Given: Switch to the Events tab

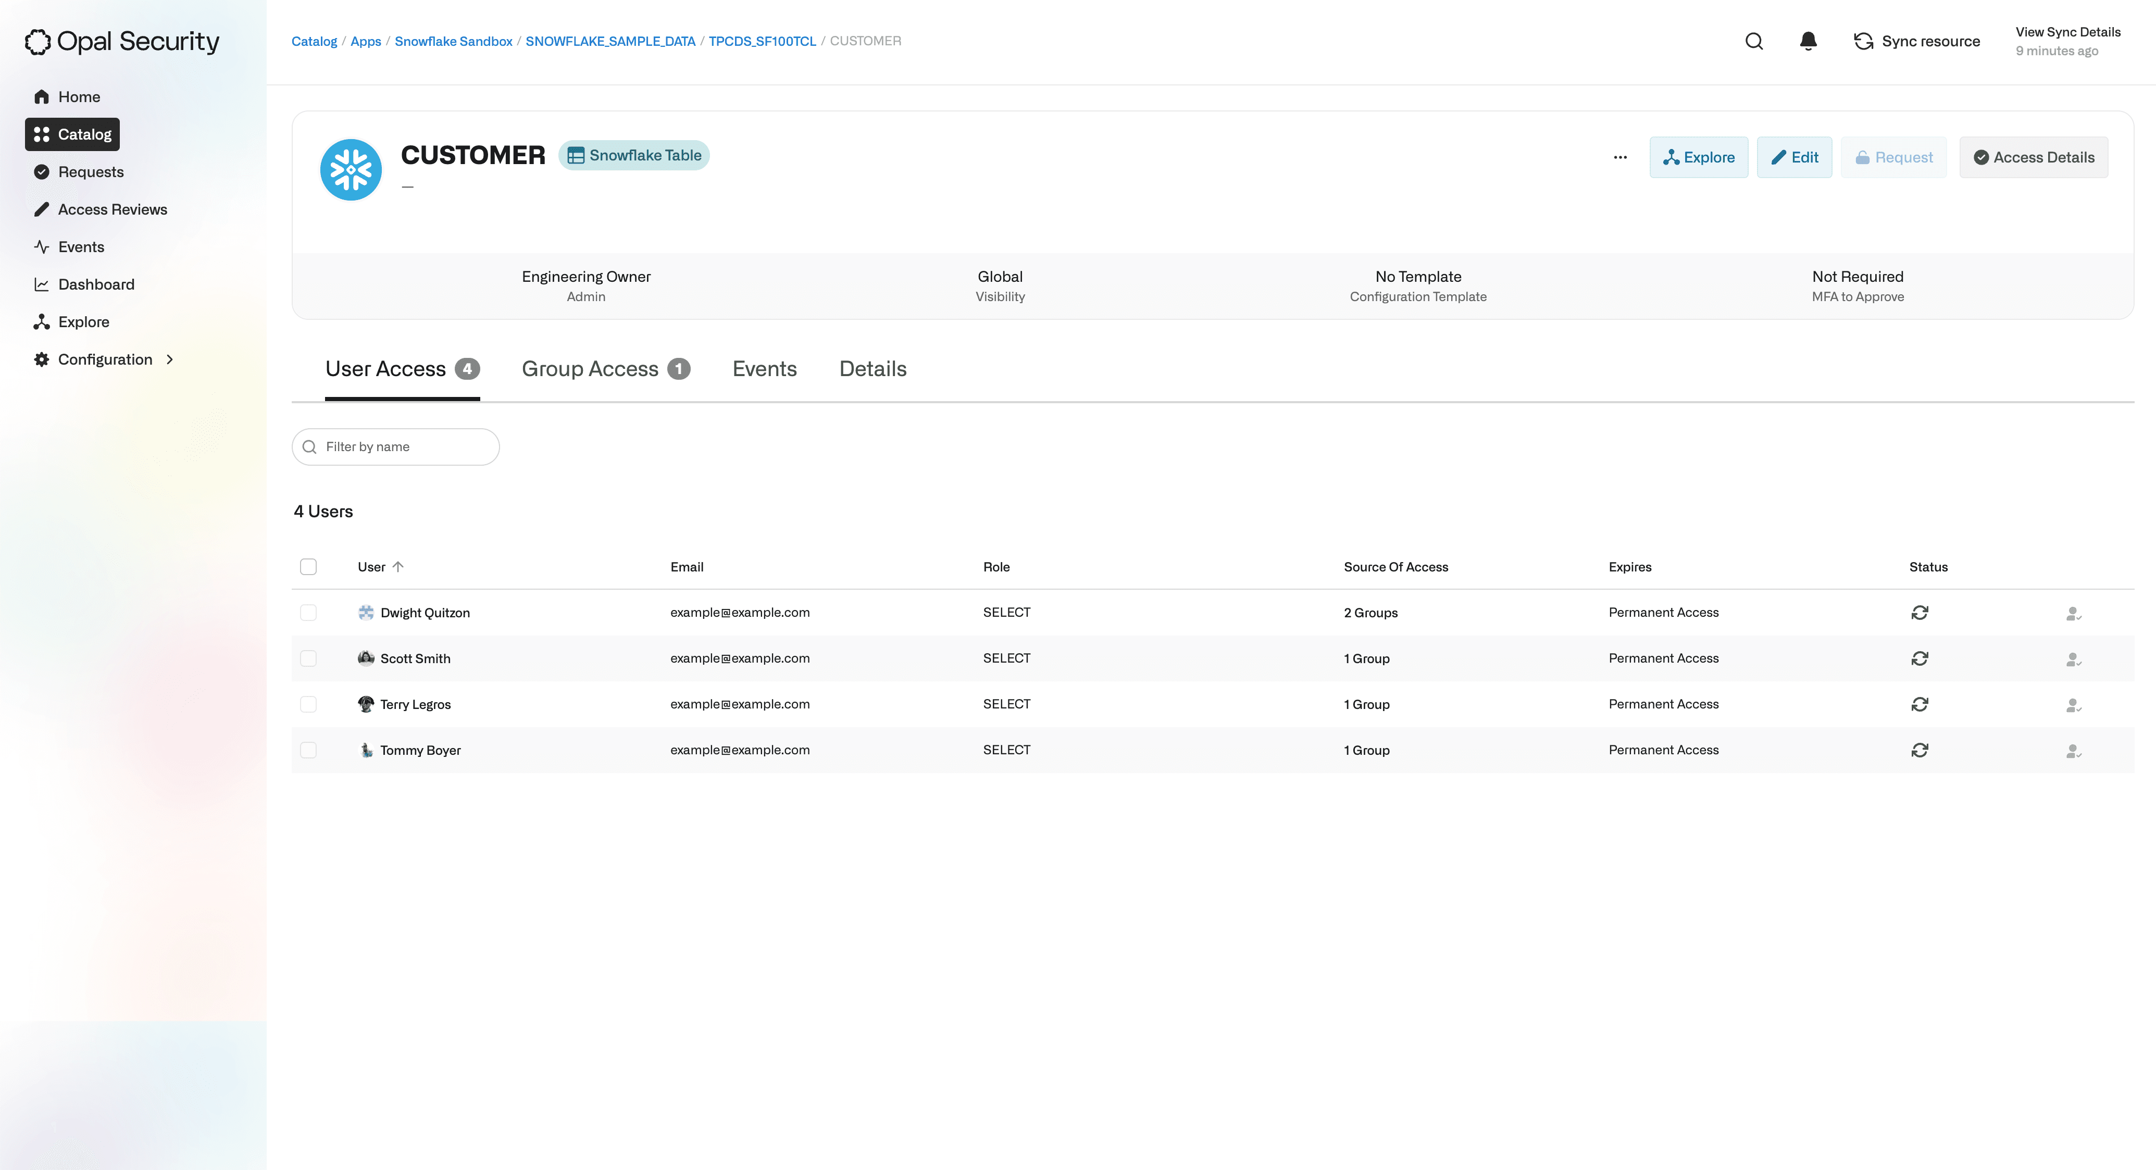Looking at the screenshot, I should (764, 369).
